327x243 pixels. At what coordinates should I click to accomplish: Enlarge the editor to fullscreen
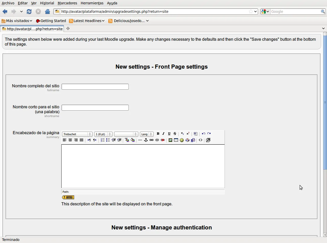click(208, 140)
